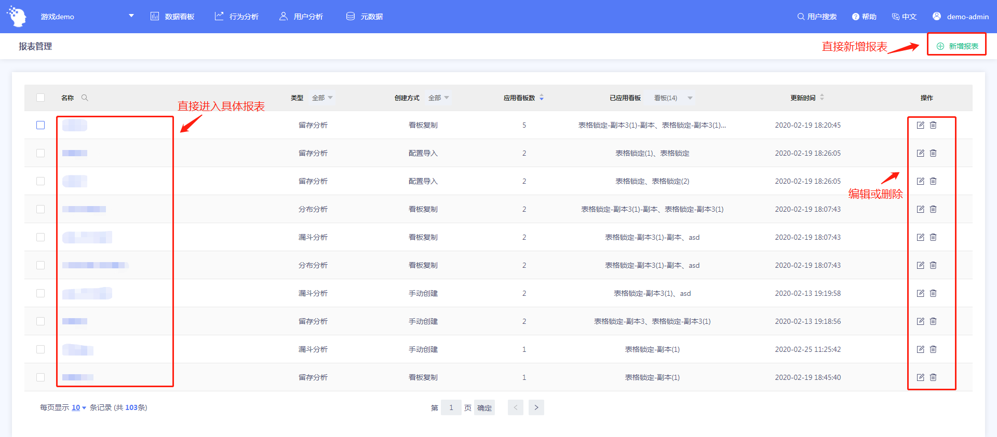Click the 2020-02-25 11:25:42 timestamp
The image size is (997, 437).
point(807,349)
